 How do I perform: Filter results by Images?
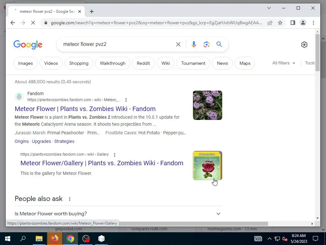click(25, 63)
